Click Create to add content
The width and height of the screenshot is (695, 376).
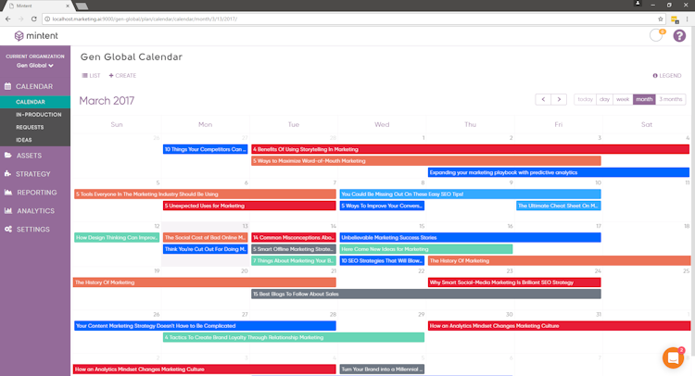[122, 75]
